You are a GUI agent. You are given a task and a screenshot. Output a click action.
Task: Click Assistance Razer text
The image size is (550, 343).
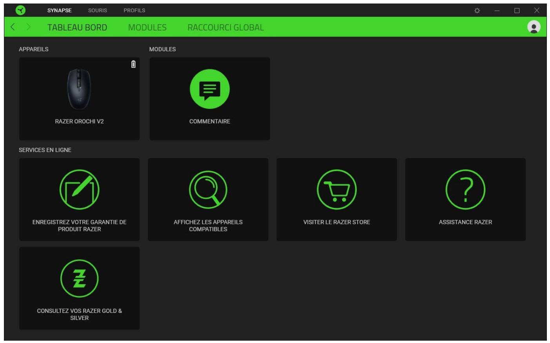465,222
